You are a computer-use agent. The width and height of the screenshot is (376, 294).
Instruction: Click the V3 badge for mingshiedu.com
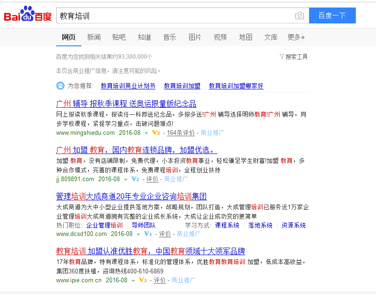tap(156, 133)
